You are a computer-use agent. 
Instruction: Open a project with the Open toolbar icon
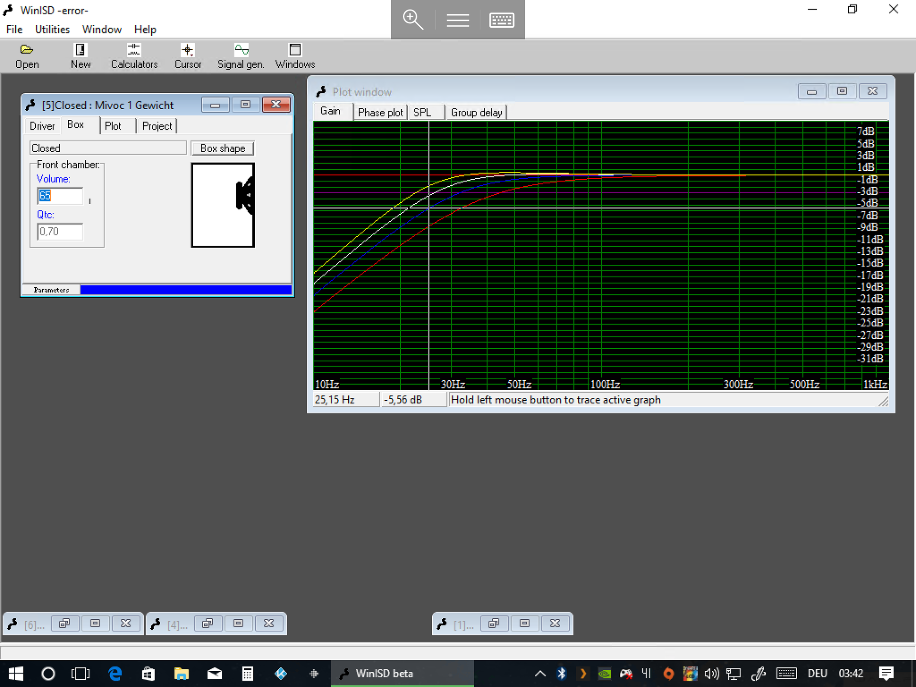27,56
